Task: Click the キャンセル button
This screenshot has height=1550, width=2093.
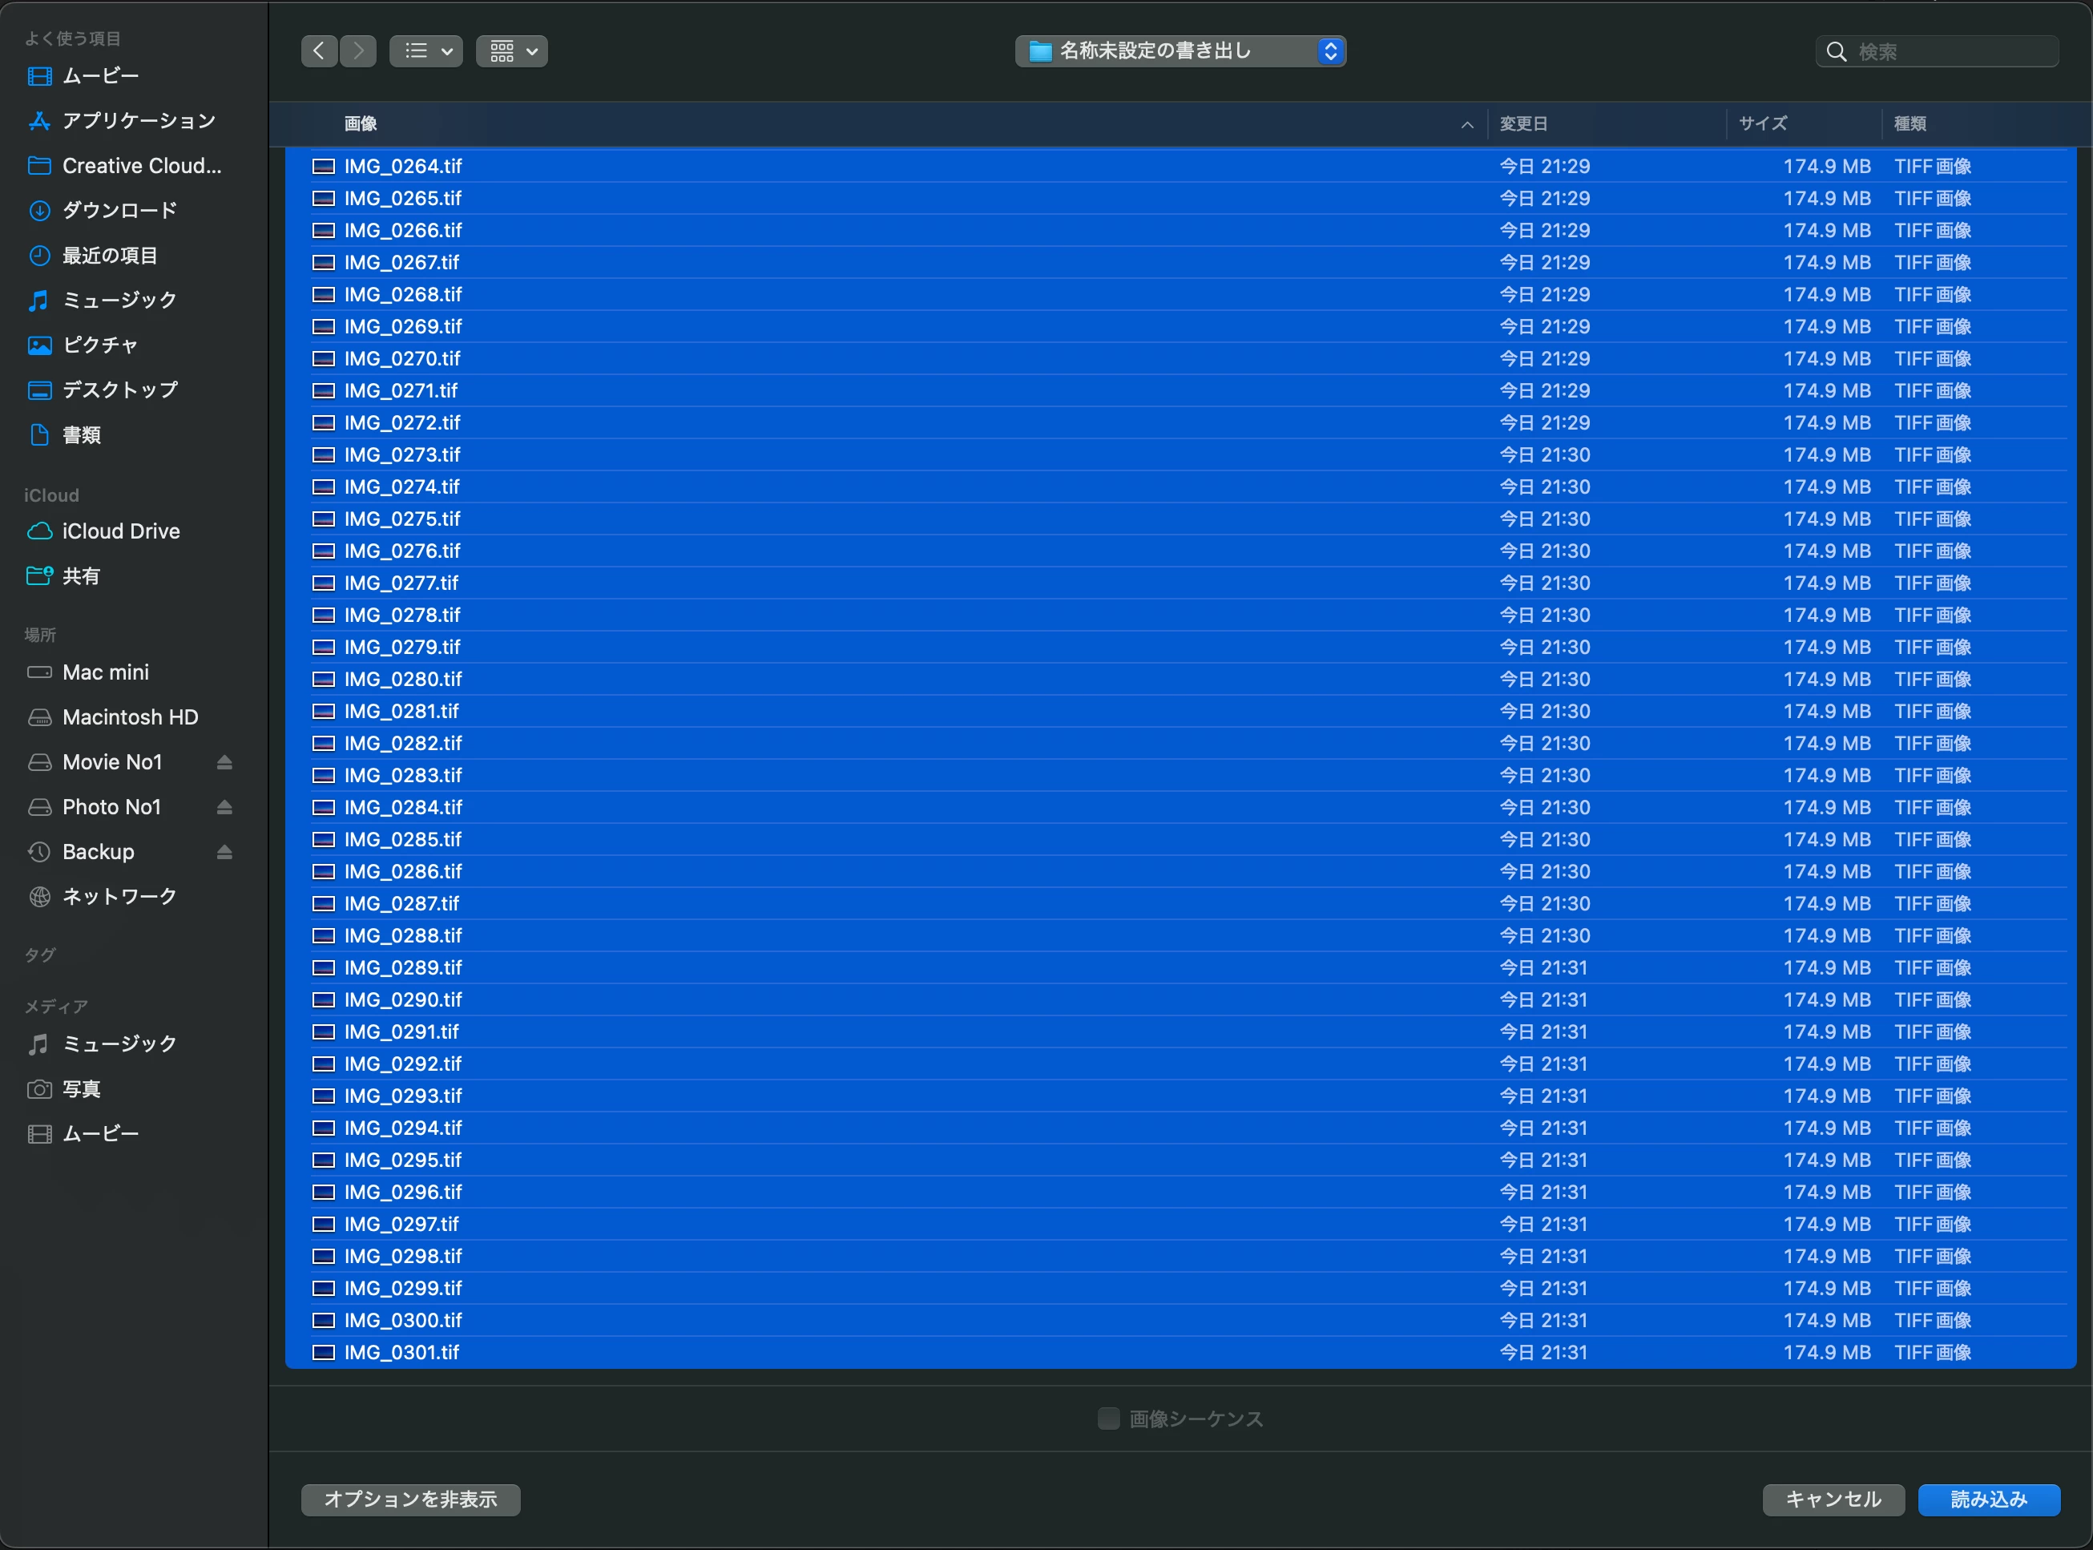Action: coord(1833,1500)
